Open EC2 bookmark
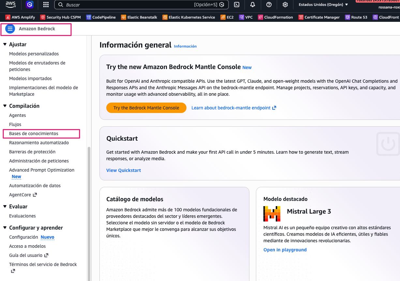The height and width of the screenshot is (281, 400). pyautogui.click(x=227, y=17)
